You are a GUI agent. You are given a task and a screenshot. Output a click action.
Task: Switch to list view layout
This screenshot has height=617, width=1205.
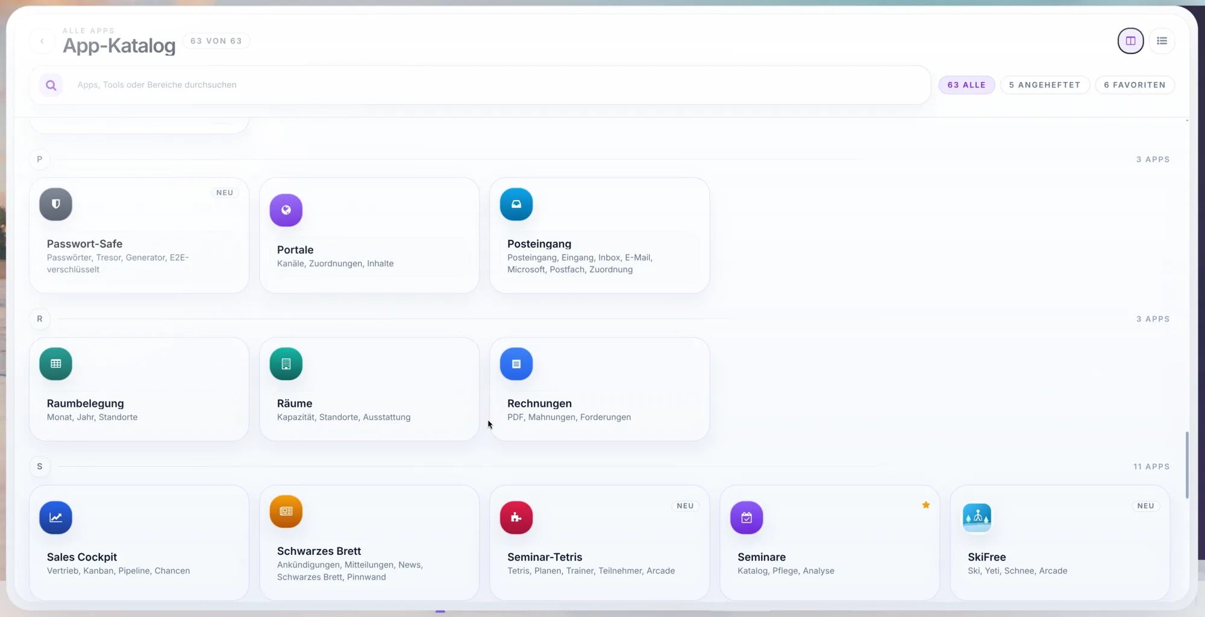click(x=1162, y=41)
